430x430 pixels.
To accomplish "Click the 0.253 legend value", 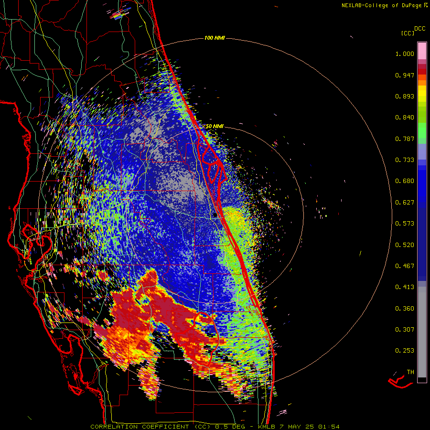I will (405, 351).
